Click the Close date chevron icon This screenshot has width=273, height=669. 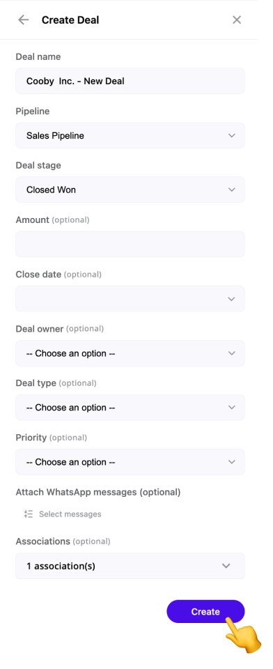click(x=232, y=299)
